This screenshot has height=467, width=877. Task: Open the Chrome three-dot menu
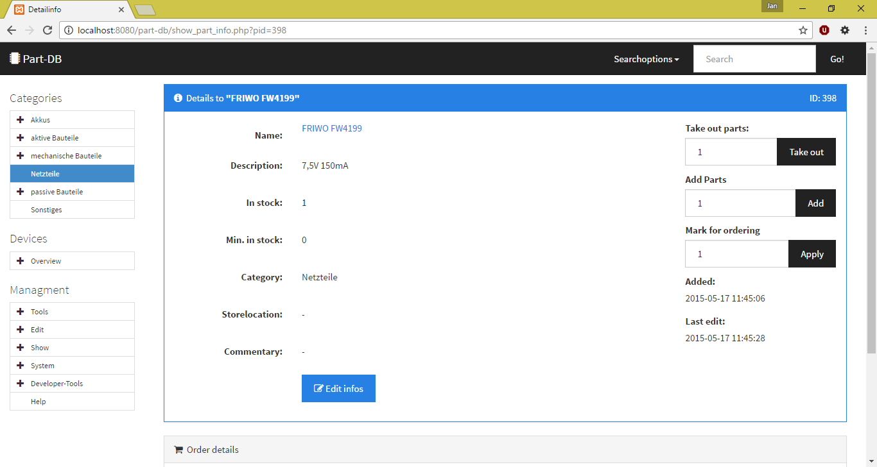pyautogui.click(x=865, y=30)
